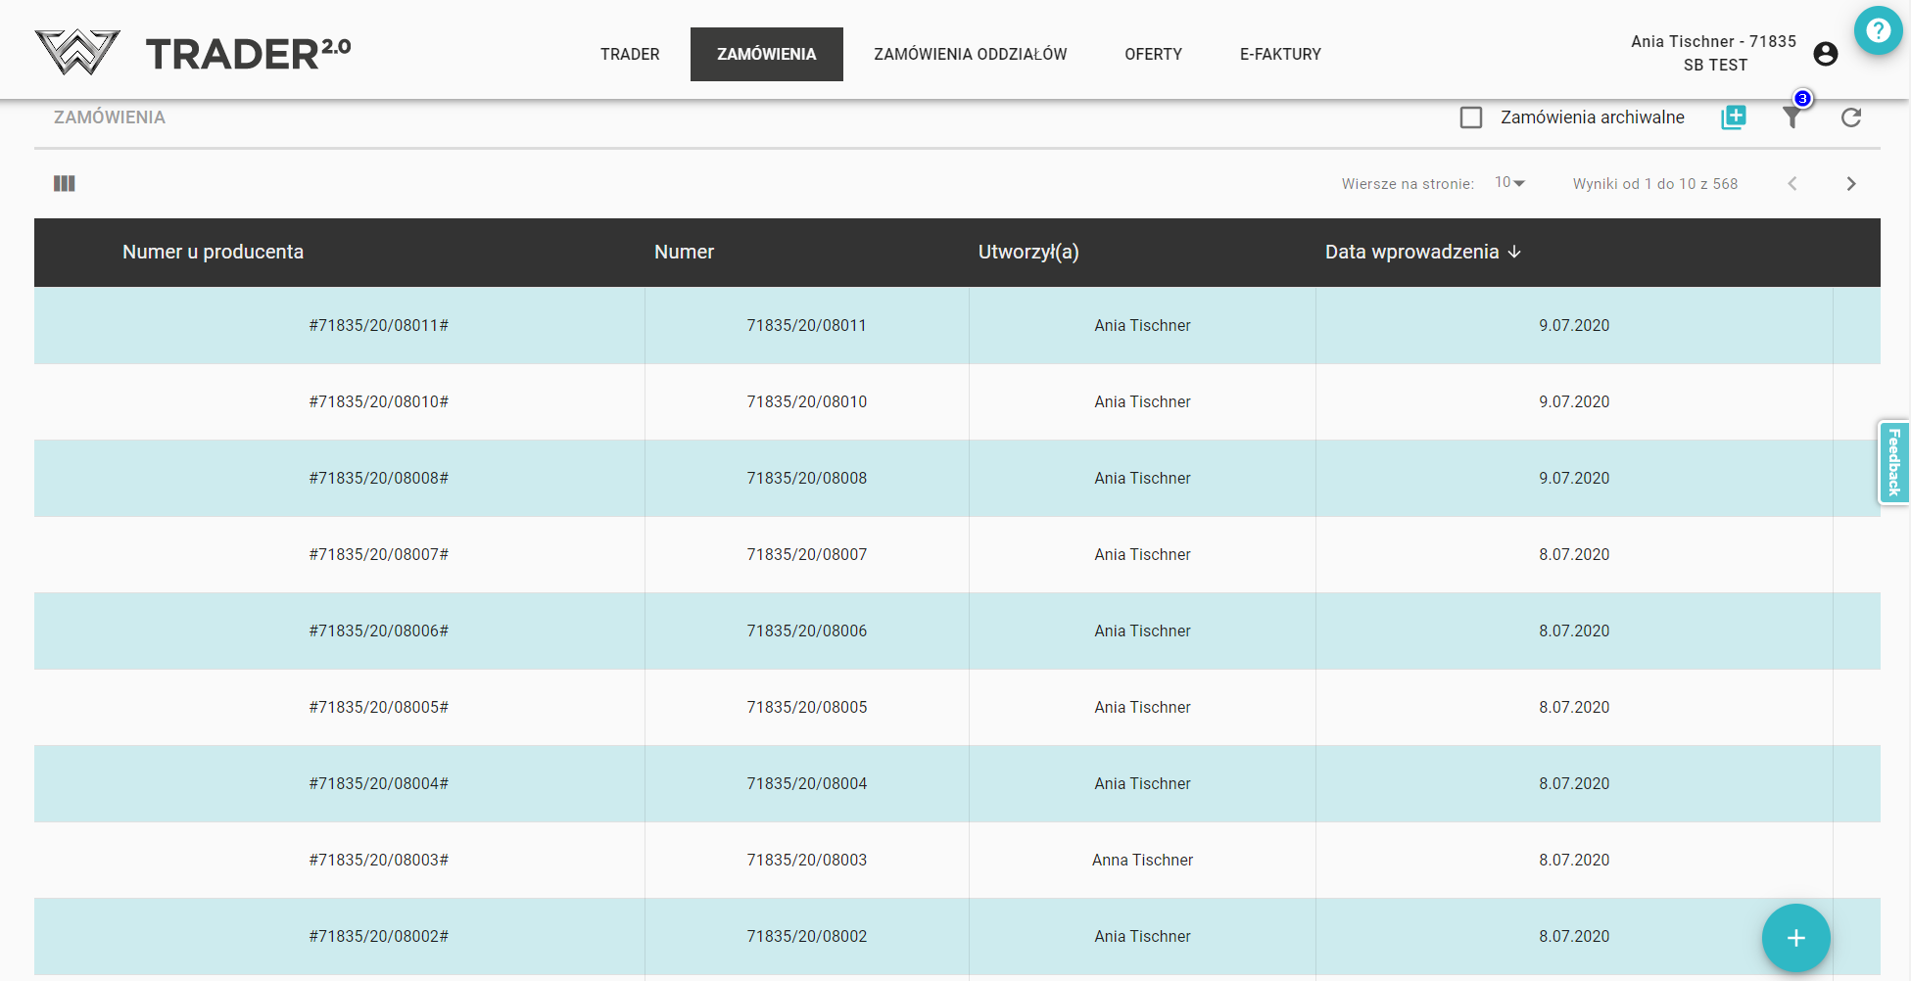This screenshot has width=1911, height=981.
Task: Select the order created by Anna Tischner
Action: coord(1142,861)
